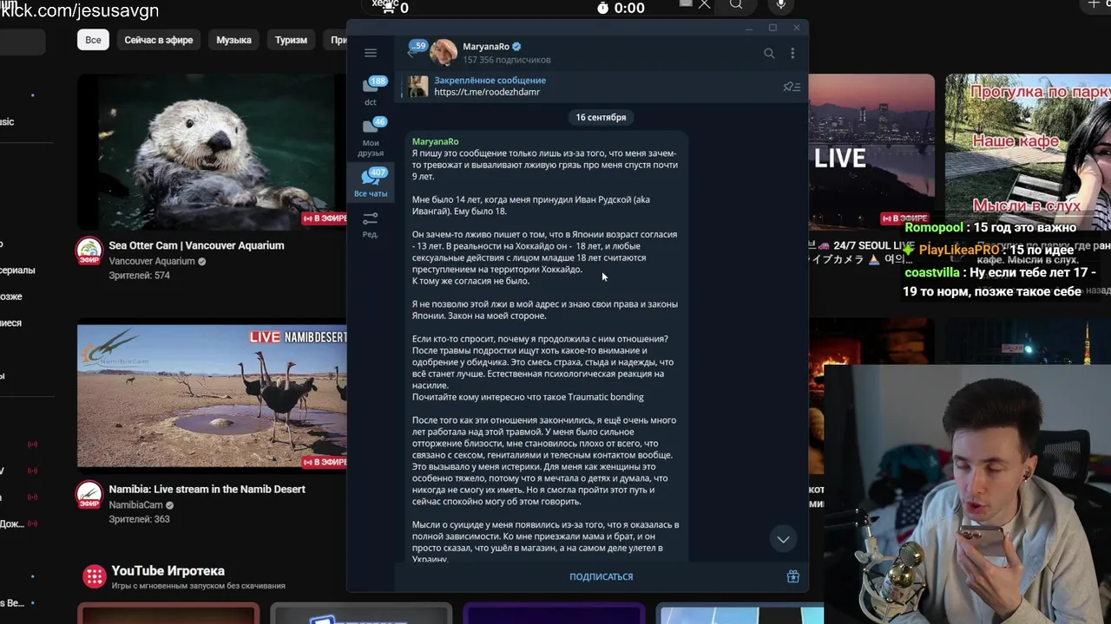
Task: Open the Мои друзья chat folder
Action: point(371,137)
